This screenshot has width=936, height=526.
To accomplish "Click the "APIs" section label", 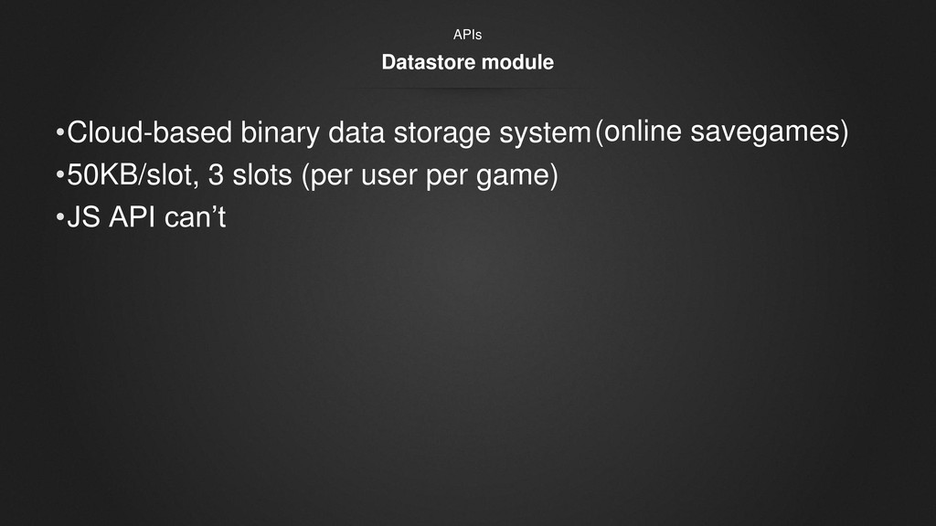I will click(x=467, y=35).
